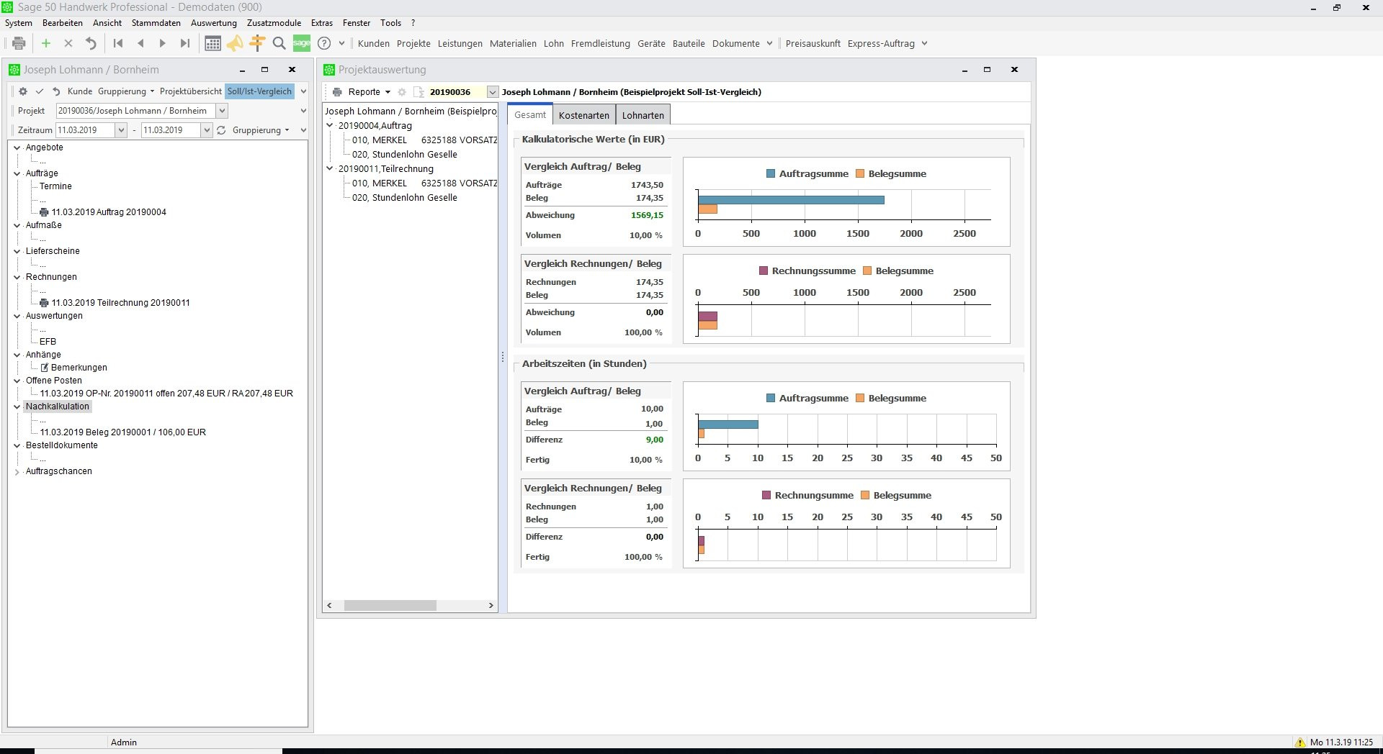Screen dimensions: 1383x754
Task: Click the yellow megaphone icon
Action: [235, 43]
